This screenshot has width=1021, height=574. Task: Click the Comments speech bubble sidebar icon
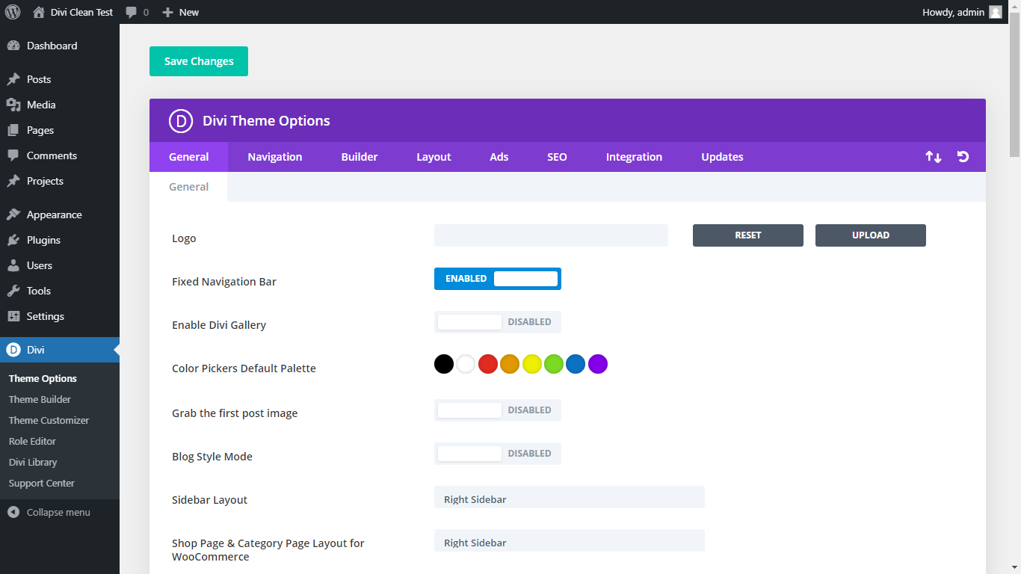(x=13, y=155)
